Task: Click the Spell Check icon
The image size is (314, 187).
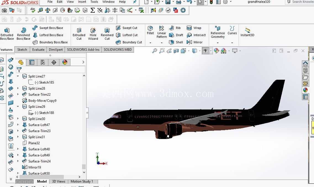Action: [x=33, y=10]
